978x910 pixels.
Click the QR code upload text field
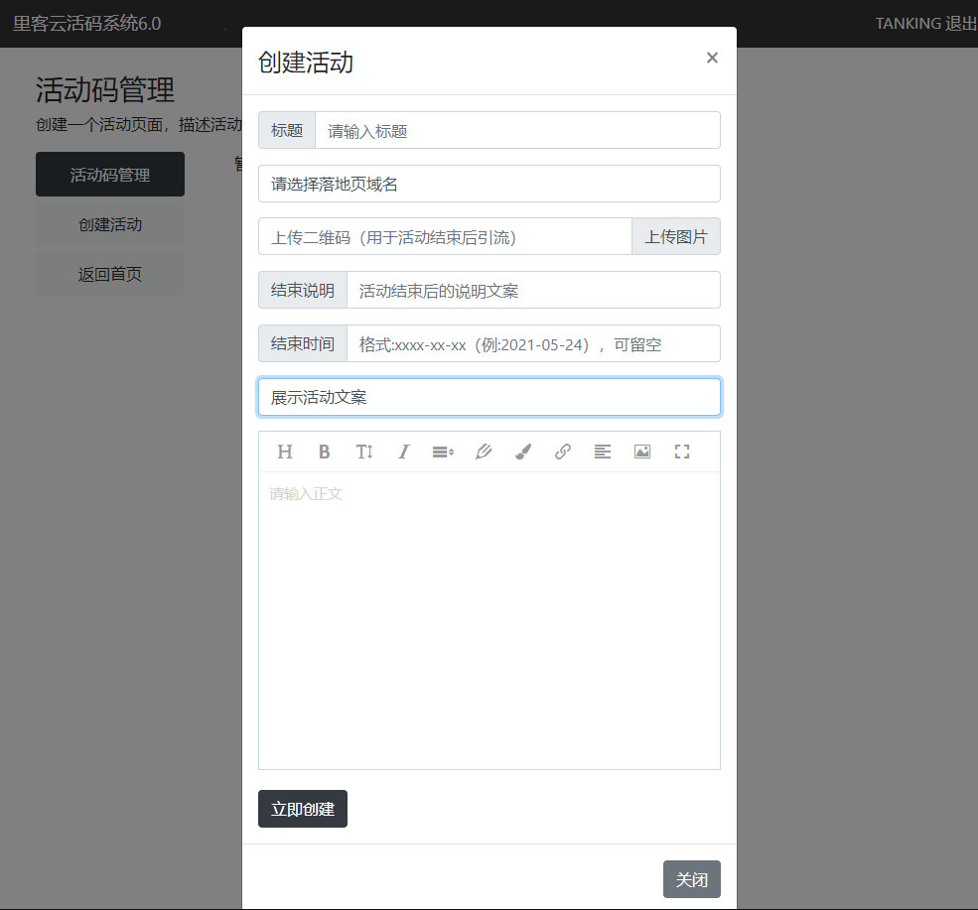click(446, 237)
